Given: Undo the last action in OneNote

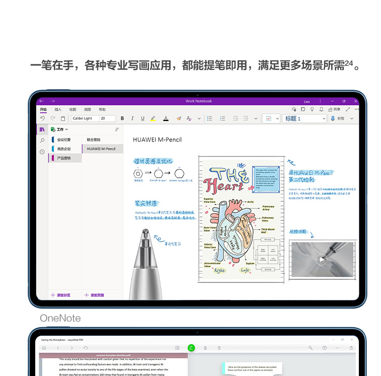Looking at the screenshot, I should pyautogui.click(x=42, y=118).
